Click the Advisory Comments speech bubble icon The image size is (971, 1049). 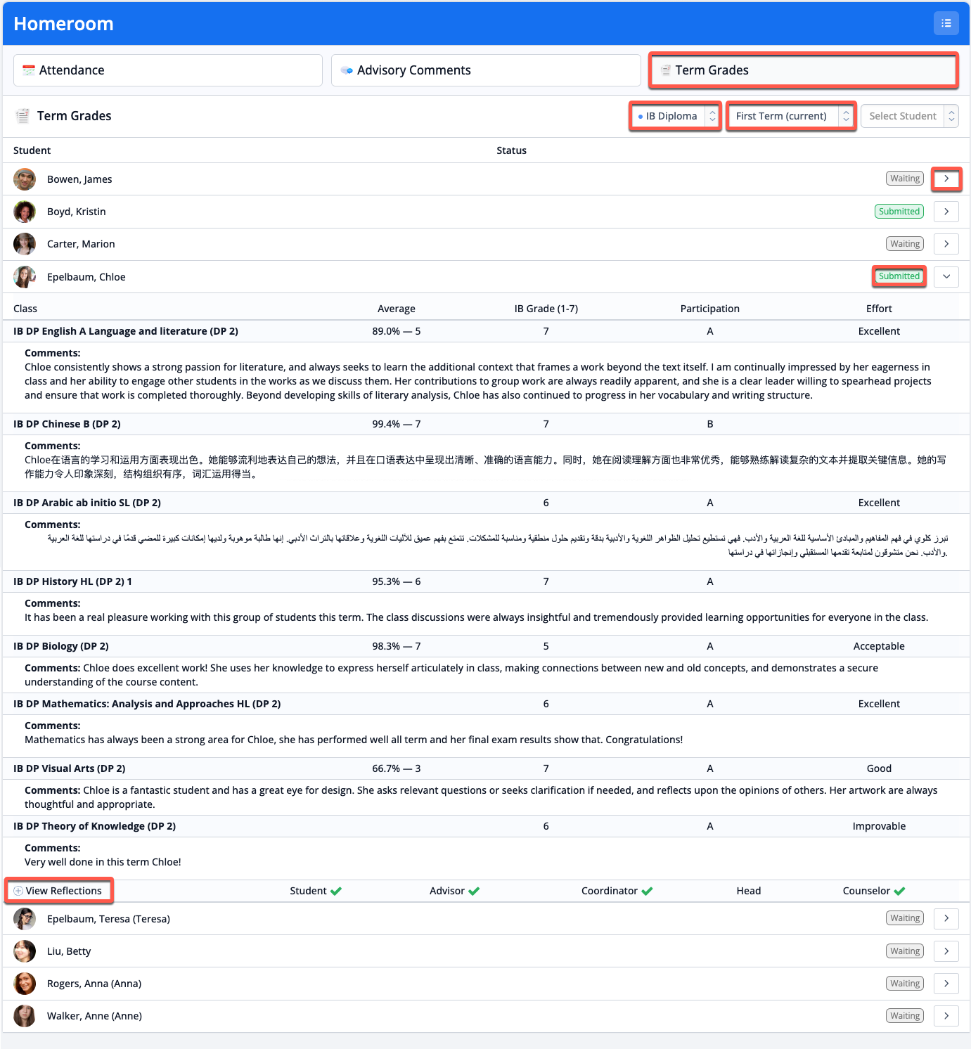click(346, 70)
